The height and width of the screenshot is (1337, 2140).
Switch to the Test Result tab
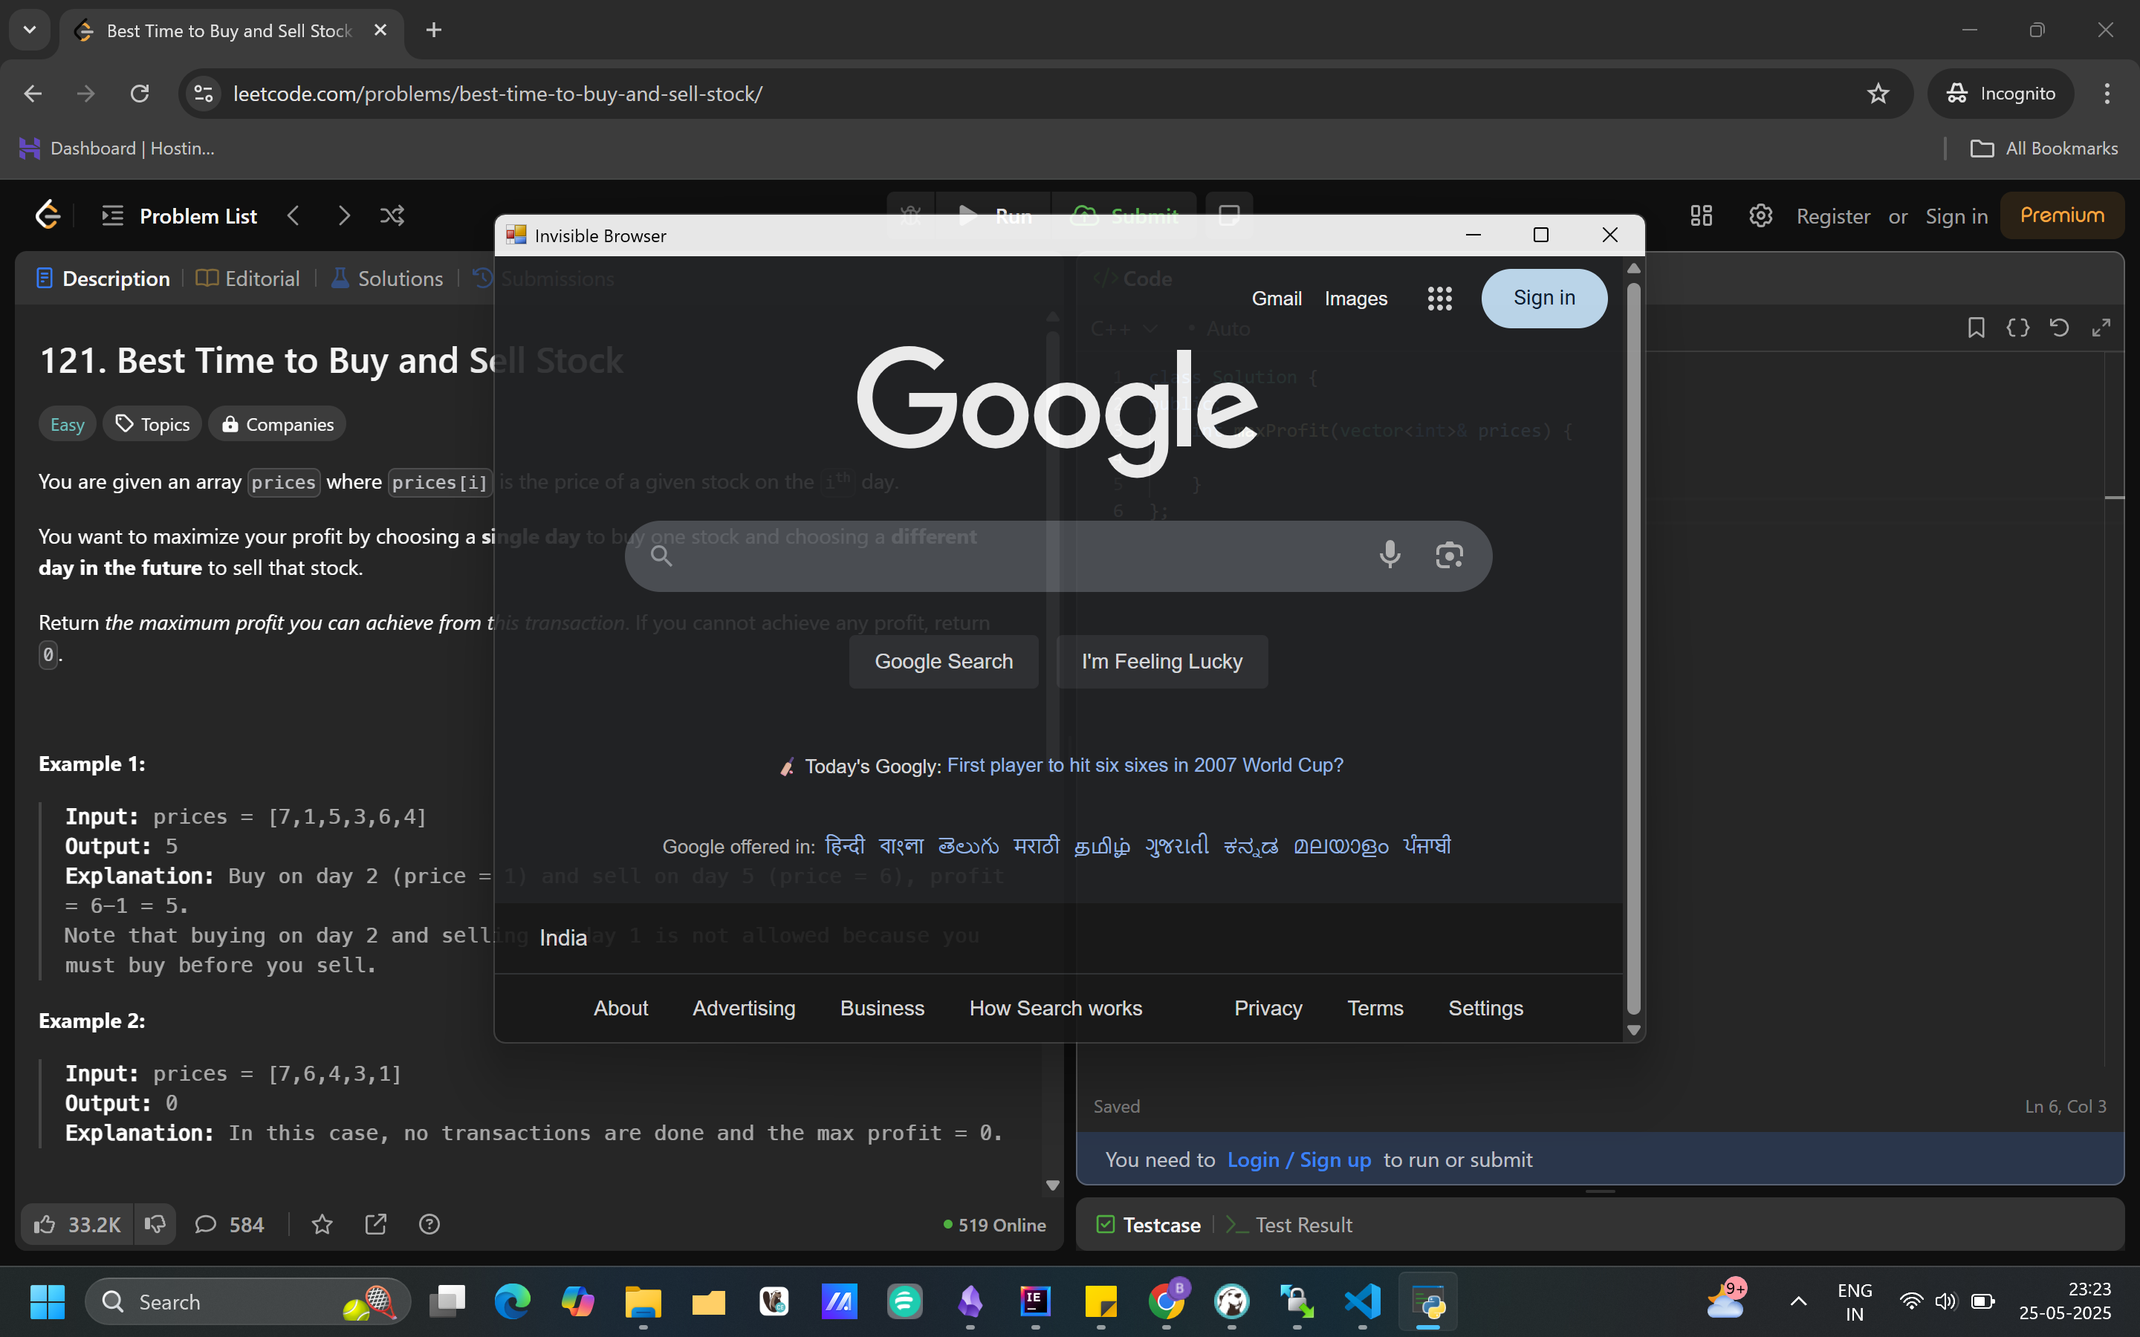coord(1289,1225)
